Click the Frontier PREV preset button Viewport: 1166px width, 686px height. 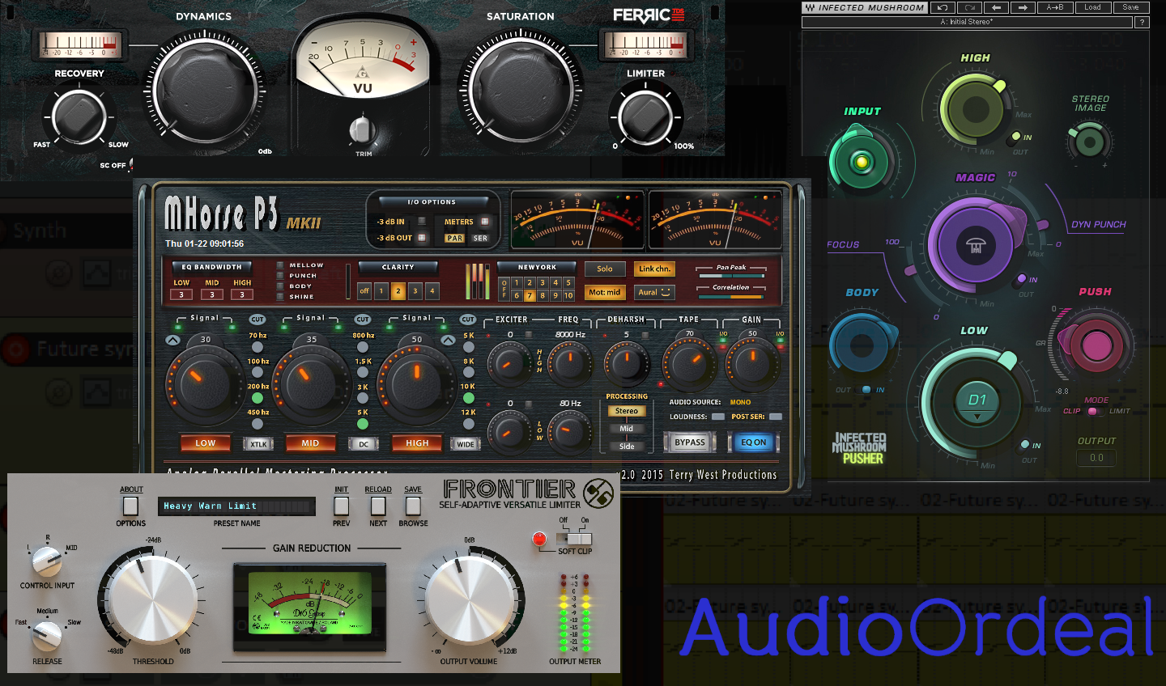point(342,506)
